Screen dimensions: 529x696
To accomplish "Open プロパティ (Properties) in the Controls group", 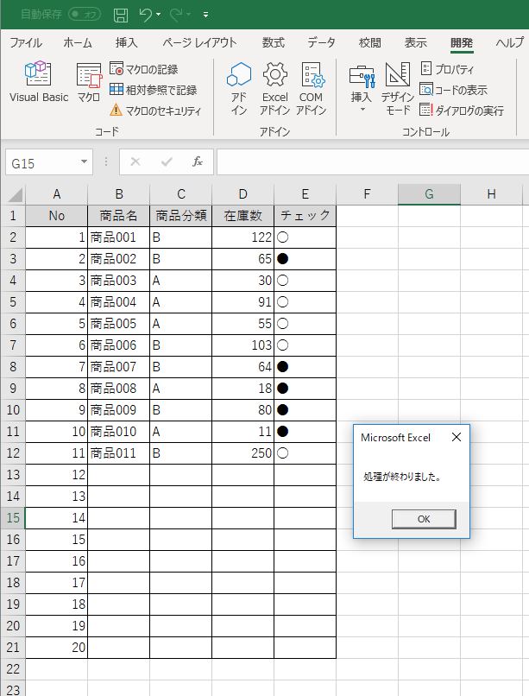I will point(447,69).
